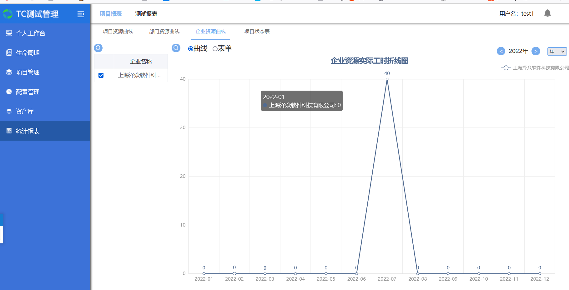Uncheck the 上海泽众软件科 company checkbox
Viewport: 569px width, 290px height.
click(101, 75)
